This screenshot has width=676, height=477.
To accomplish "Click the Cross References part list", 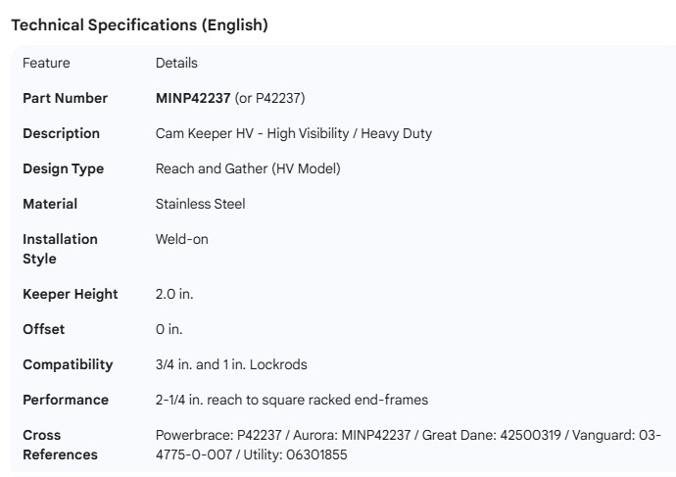I will (408, 445).
